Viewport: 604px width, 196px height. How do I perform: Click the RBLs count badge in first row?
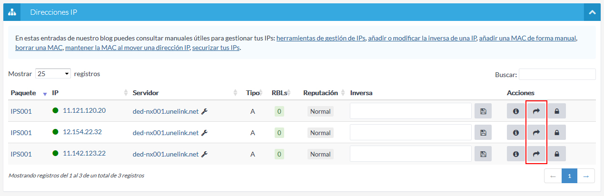click(280, 111)
